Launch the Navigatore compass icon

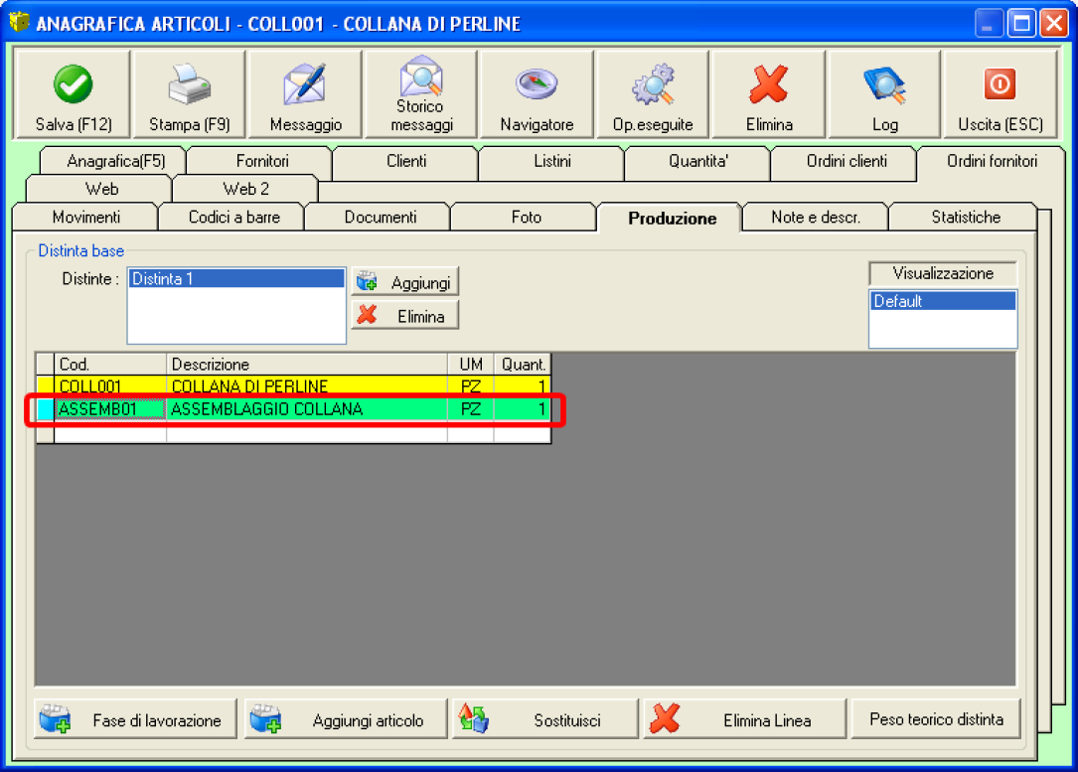(x=537, y=86)
